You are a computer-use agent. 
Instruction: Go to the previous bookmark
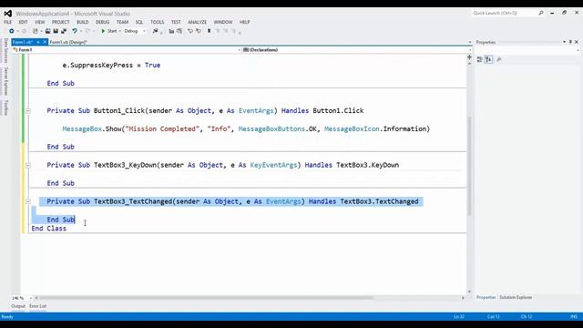coord(218,31)
